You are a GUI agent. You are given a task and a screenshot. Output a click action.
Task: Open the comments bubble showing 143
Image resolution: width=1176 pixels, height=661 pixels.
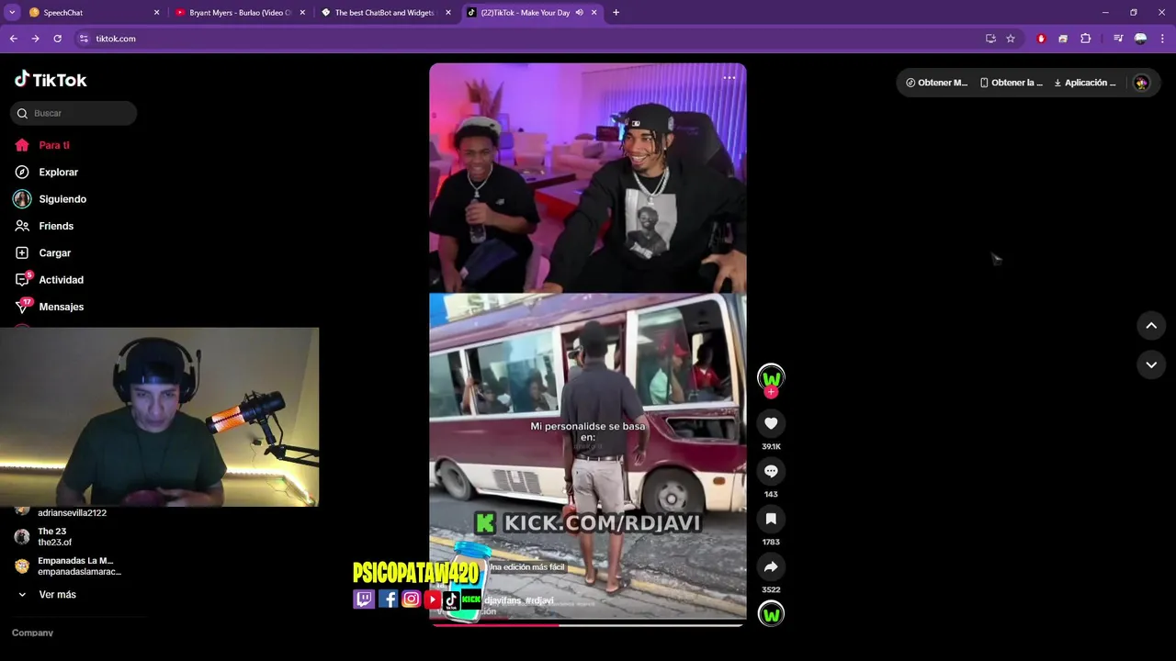point(771,471)
